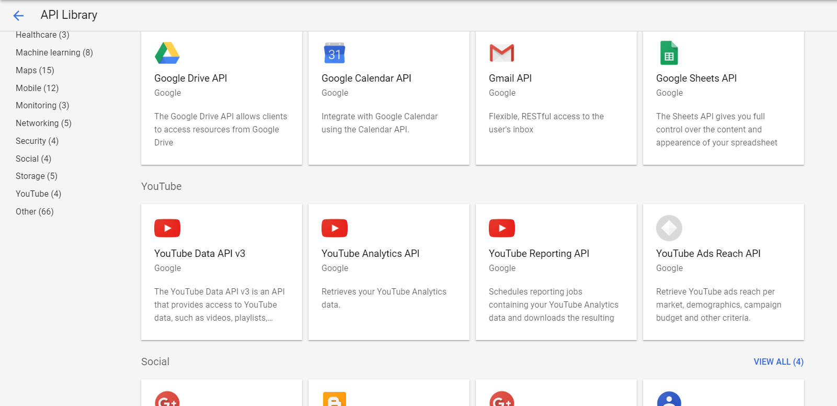Open the Google Drive API title
Screen dimensions: 837x406
(190, 78)
